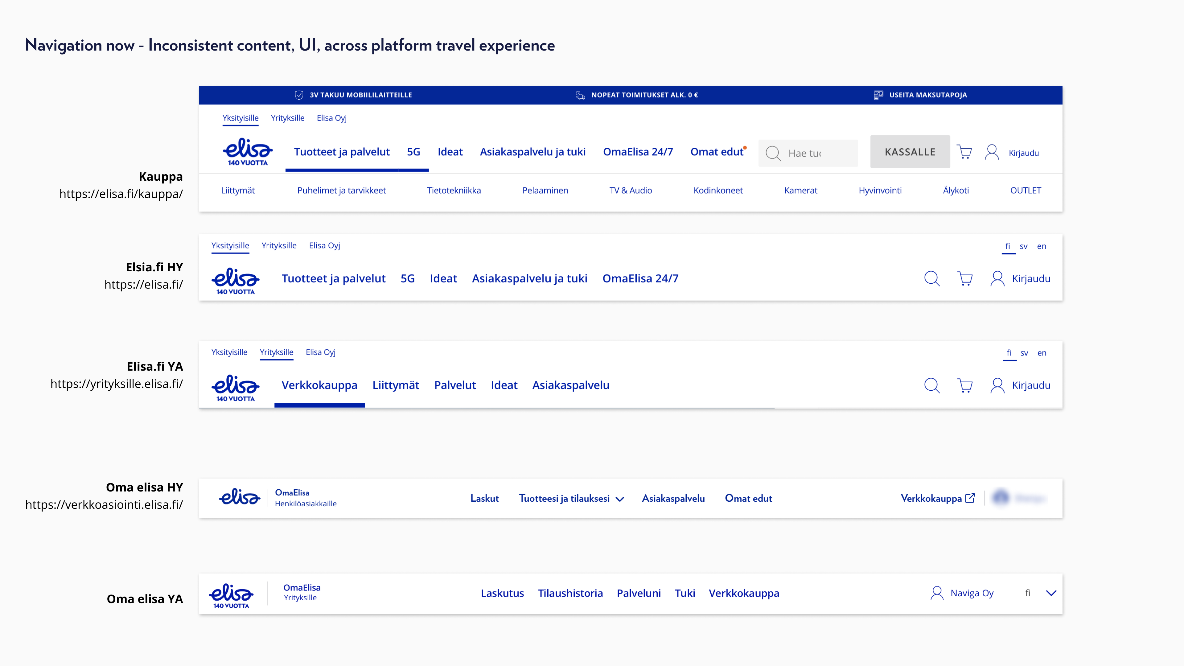The image size is (1184, 666).
Task: Select Puhelimet ja tarvikkeet category tab
Action: 342,190
